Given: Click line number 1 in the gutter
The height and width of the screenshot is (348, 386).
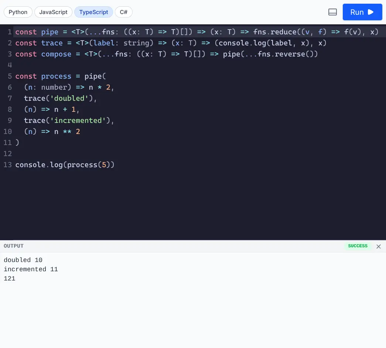Looking at the screenshot, I should [9, 32].
